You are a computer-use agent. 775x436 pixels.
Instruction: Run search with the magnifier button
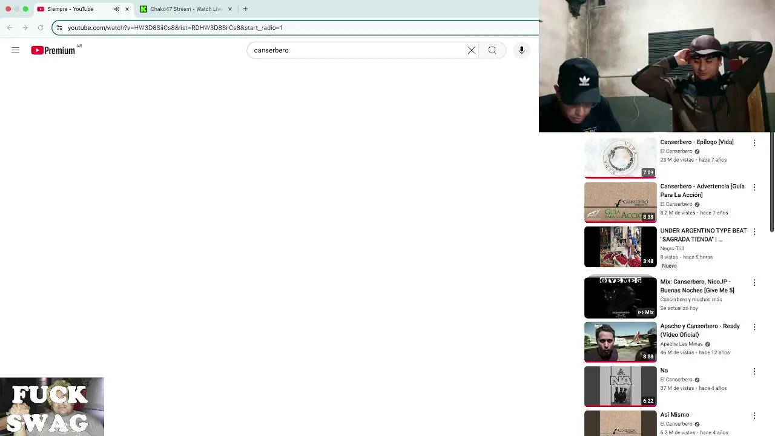[492, 50]
